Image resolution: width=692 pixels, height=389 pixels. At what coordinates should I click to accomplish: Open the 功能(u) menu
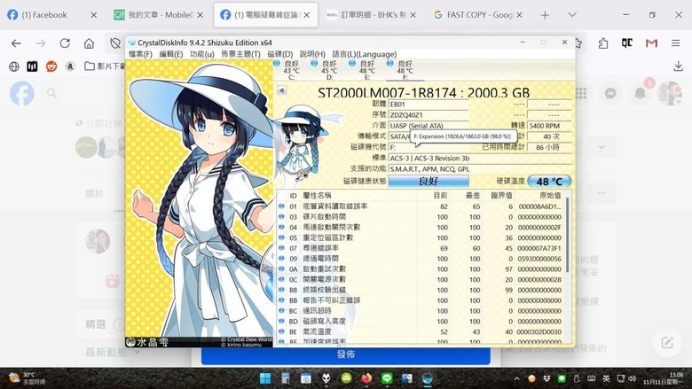point(201,54)
